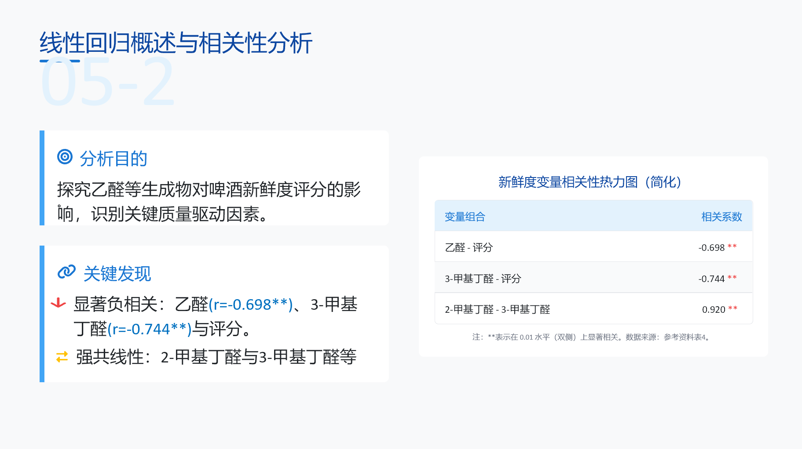Image resolution: width=802 pixels, height=449 pixels.
Task: Click the chain link icon beside 关键发现
Action: (66, 272)
